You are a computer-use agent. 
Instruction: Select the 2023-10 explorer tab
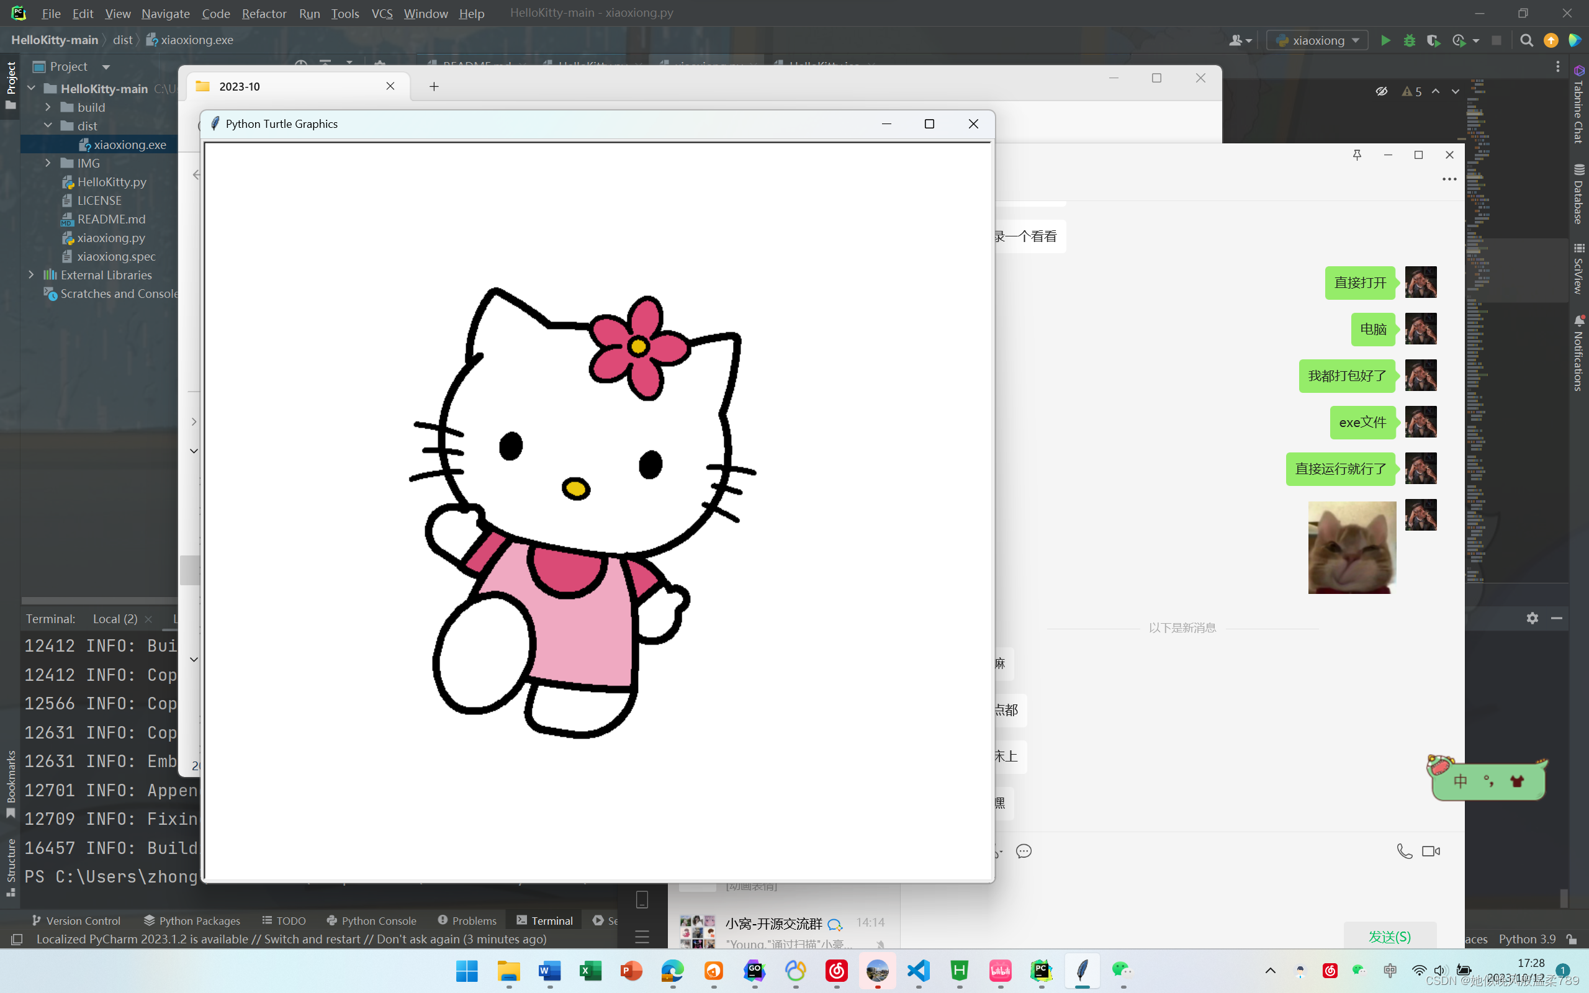297,86
